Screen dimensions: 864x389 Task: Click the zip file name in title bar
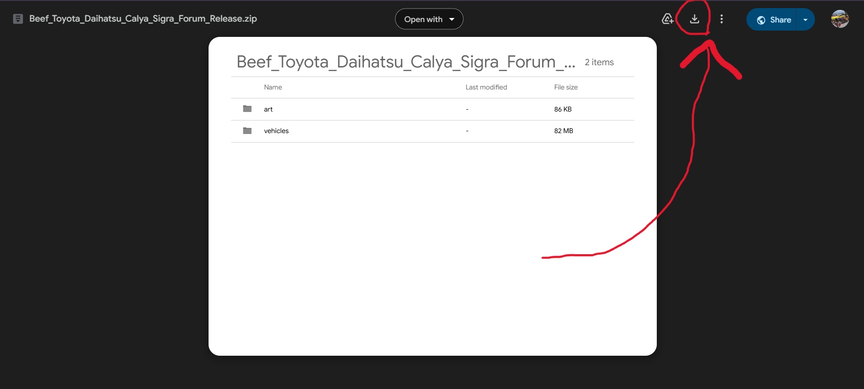coord(143,19)
